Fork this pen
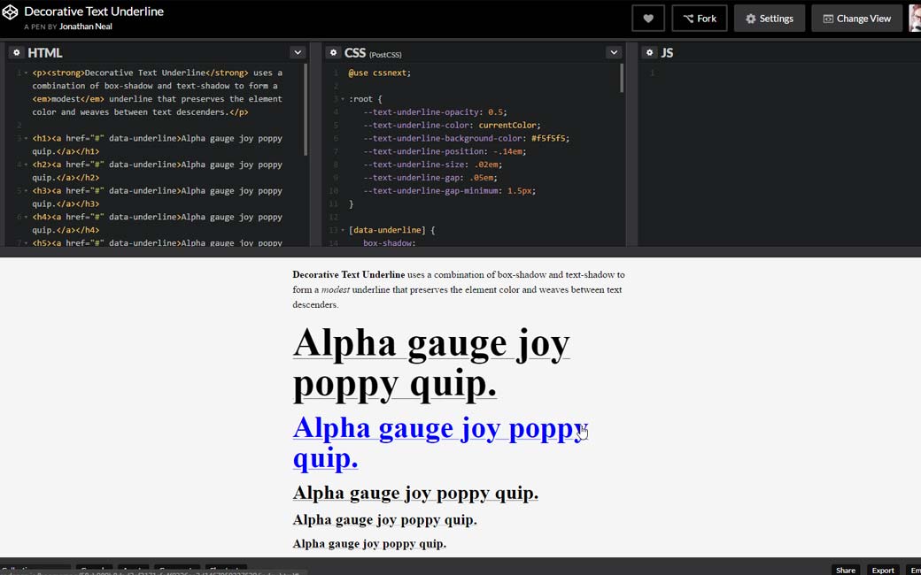Screen dimensions: 921x575 [x=700, y=19]
